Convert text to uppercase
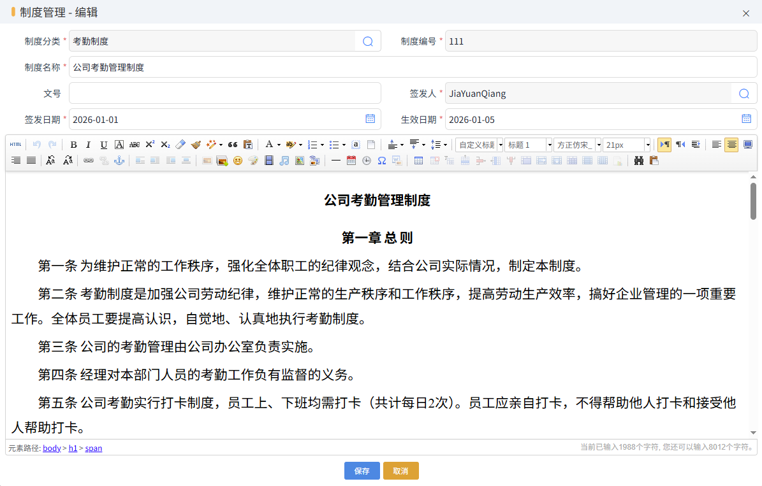Screen dimensions: 762x486 (50, 161)
